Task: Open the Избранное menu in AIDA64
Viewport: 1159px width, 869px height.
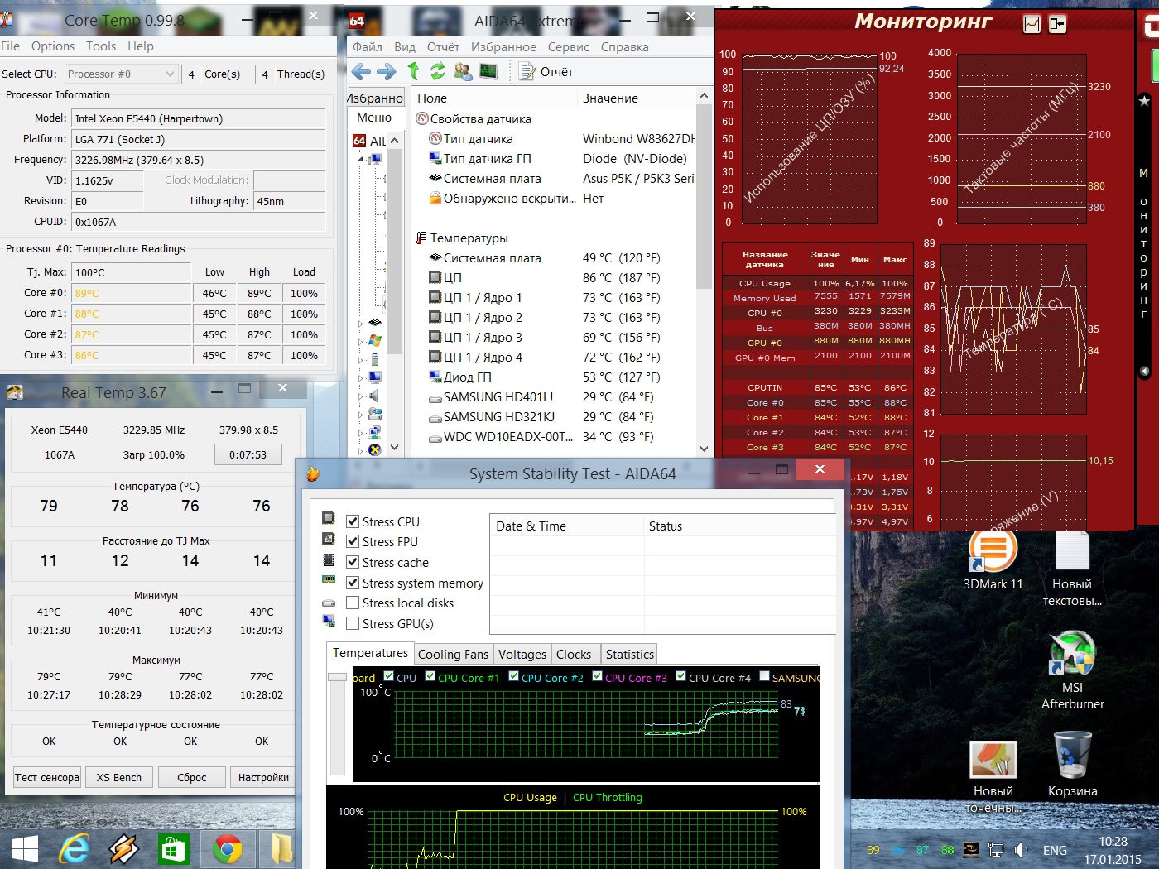Action: tap(503, 47)
